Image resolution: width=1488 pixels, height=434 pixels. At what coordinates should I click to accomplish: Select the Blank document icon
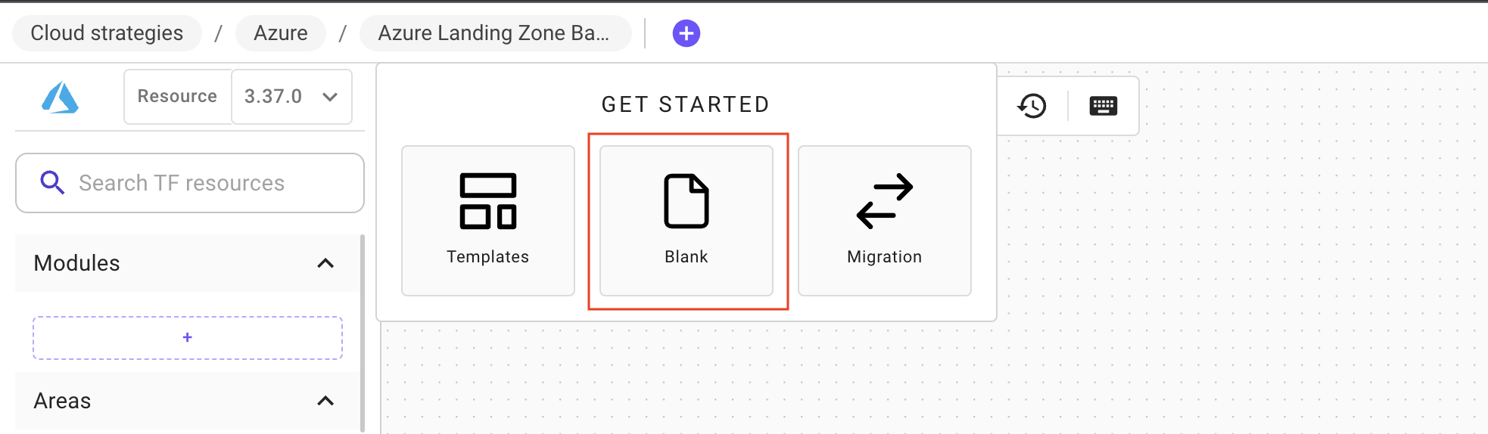tap(686, 201)
